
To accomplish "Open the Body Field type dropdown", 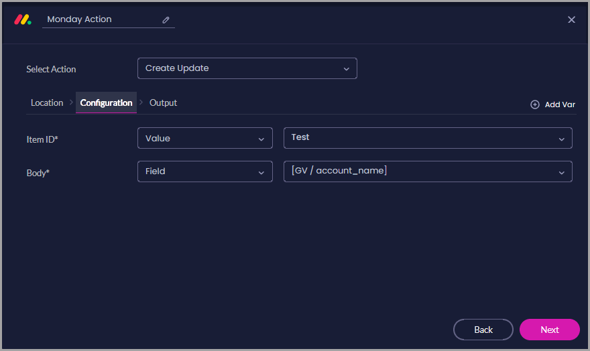I will click(205, 171).
